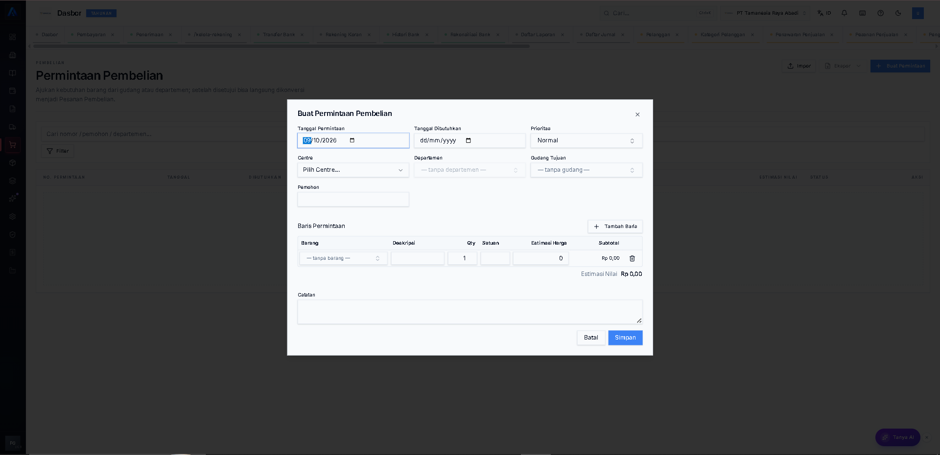
Task: Open the Gudang Tujuan dropdown
Action: (587, 170)
